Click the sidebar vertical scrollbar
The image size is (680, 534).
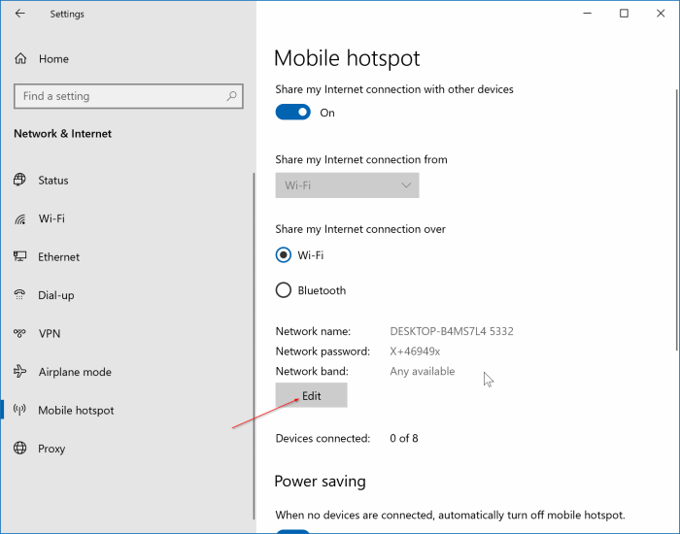254,346
